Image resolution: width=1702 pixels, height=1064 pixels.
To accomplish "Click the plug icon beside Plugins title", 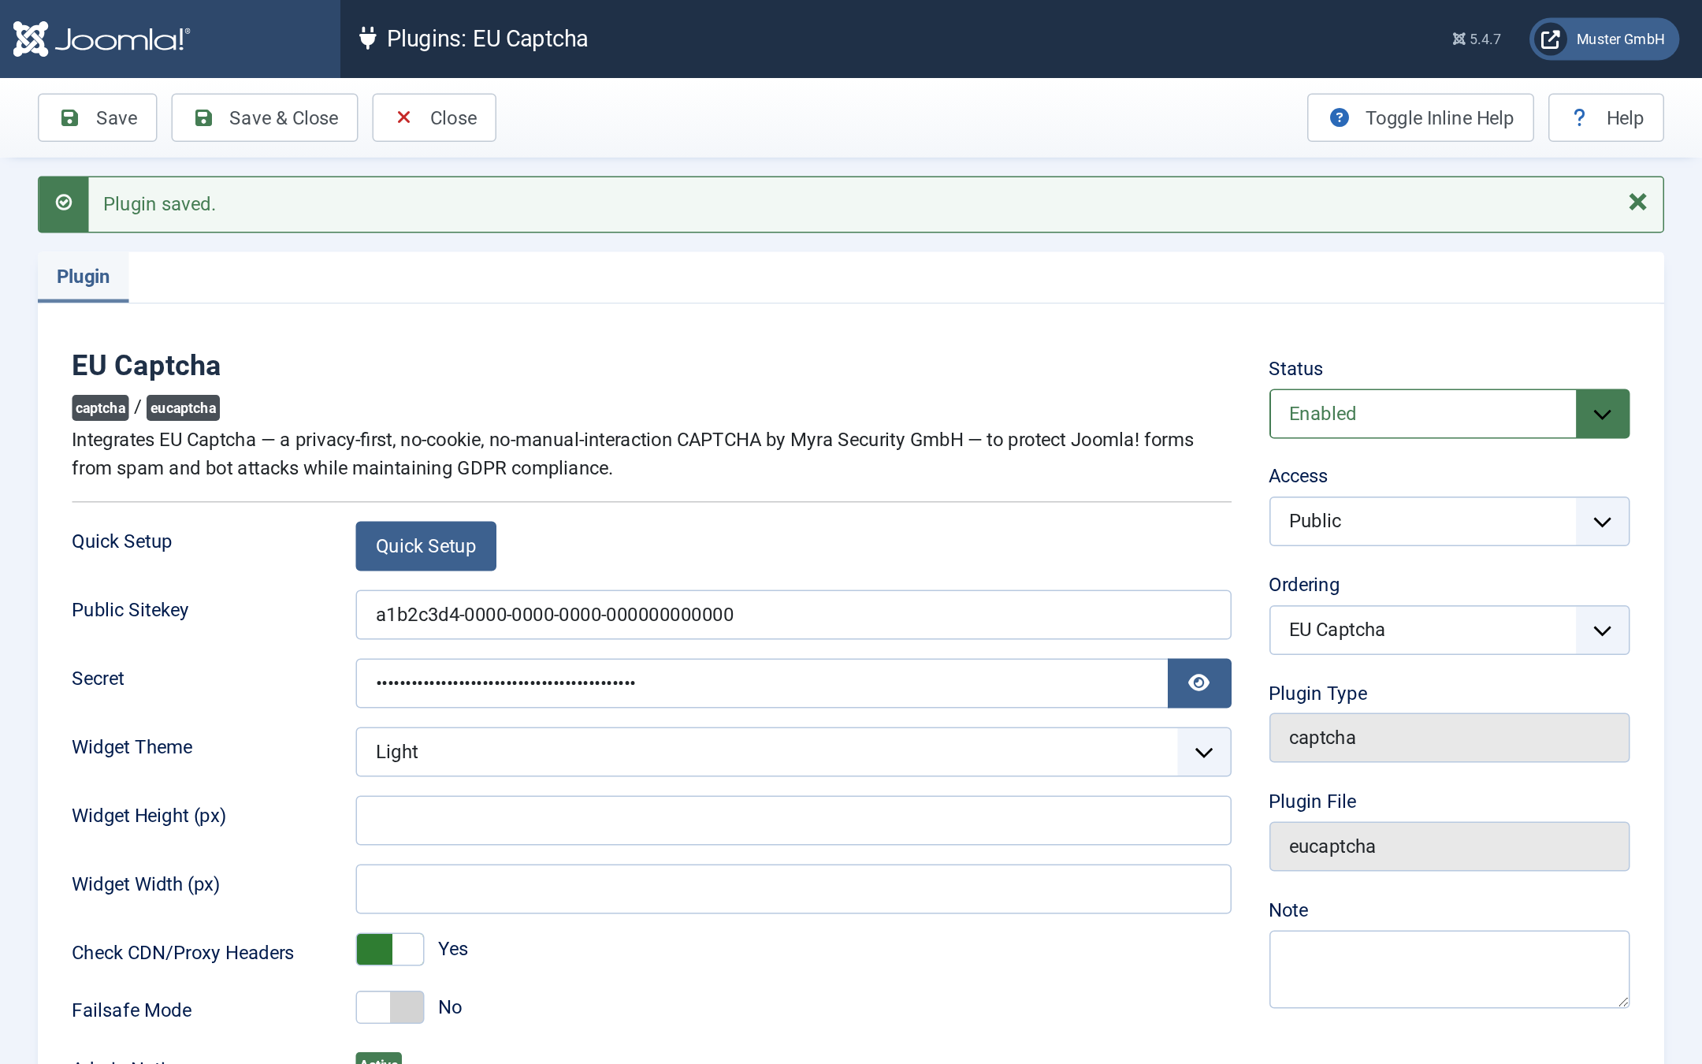I will [x=367, y=38].
